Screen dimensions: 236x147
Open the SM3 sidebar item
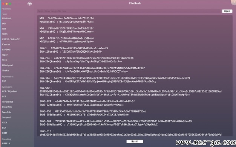coord(5,60)
